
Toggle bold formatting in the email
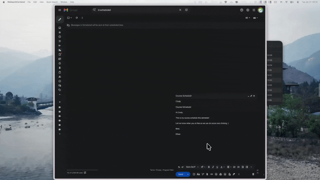click(209, 167)
